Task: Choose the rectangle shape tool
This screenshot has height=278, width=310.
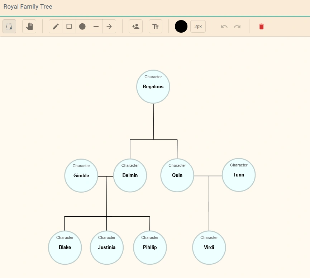Action: pyautogui.click(x=69, y=27)
